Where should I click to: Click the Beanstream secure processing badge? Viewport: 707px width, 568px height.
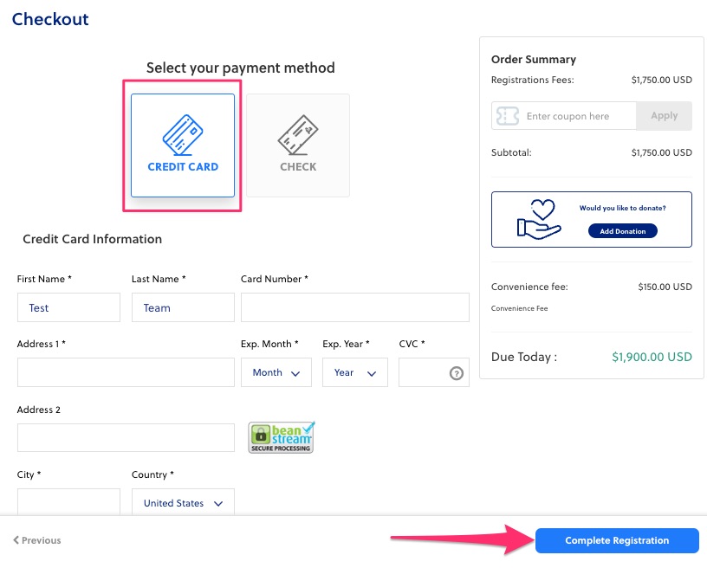point(282,438)
